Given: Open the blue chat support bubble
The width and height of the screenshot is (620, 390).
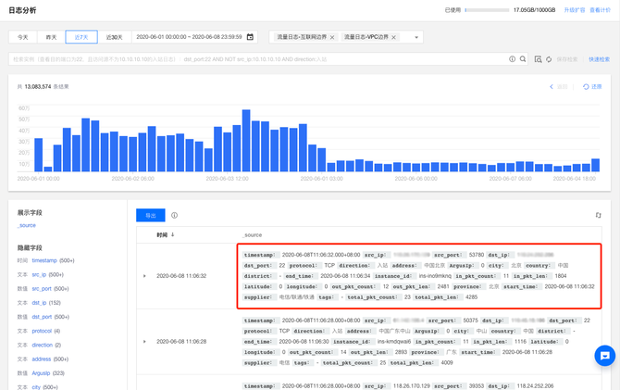Looking at the screenshot, I should point(604,356).
